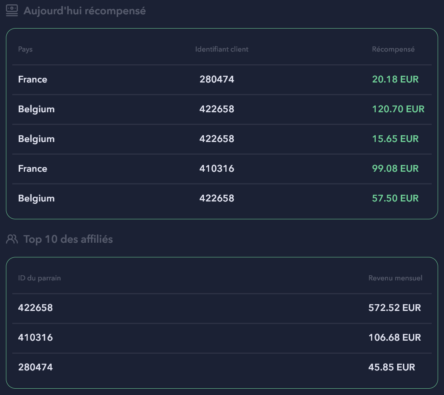Screen dimensions: 444x395
Task: Select the Aujourd'hui récompensé section title
Action: click(x=85, y=11)
